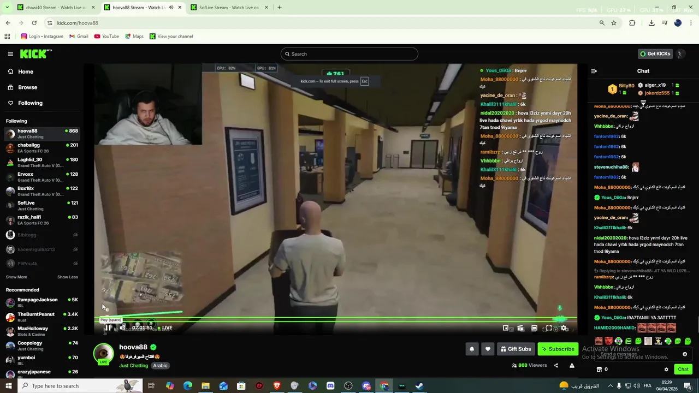Open the user profile avatar menu
699x393 pixels.
point(680,54)
